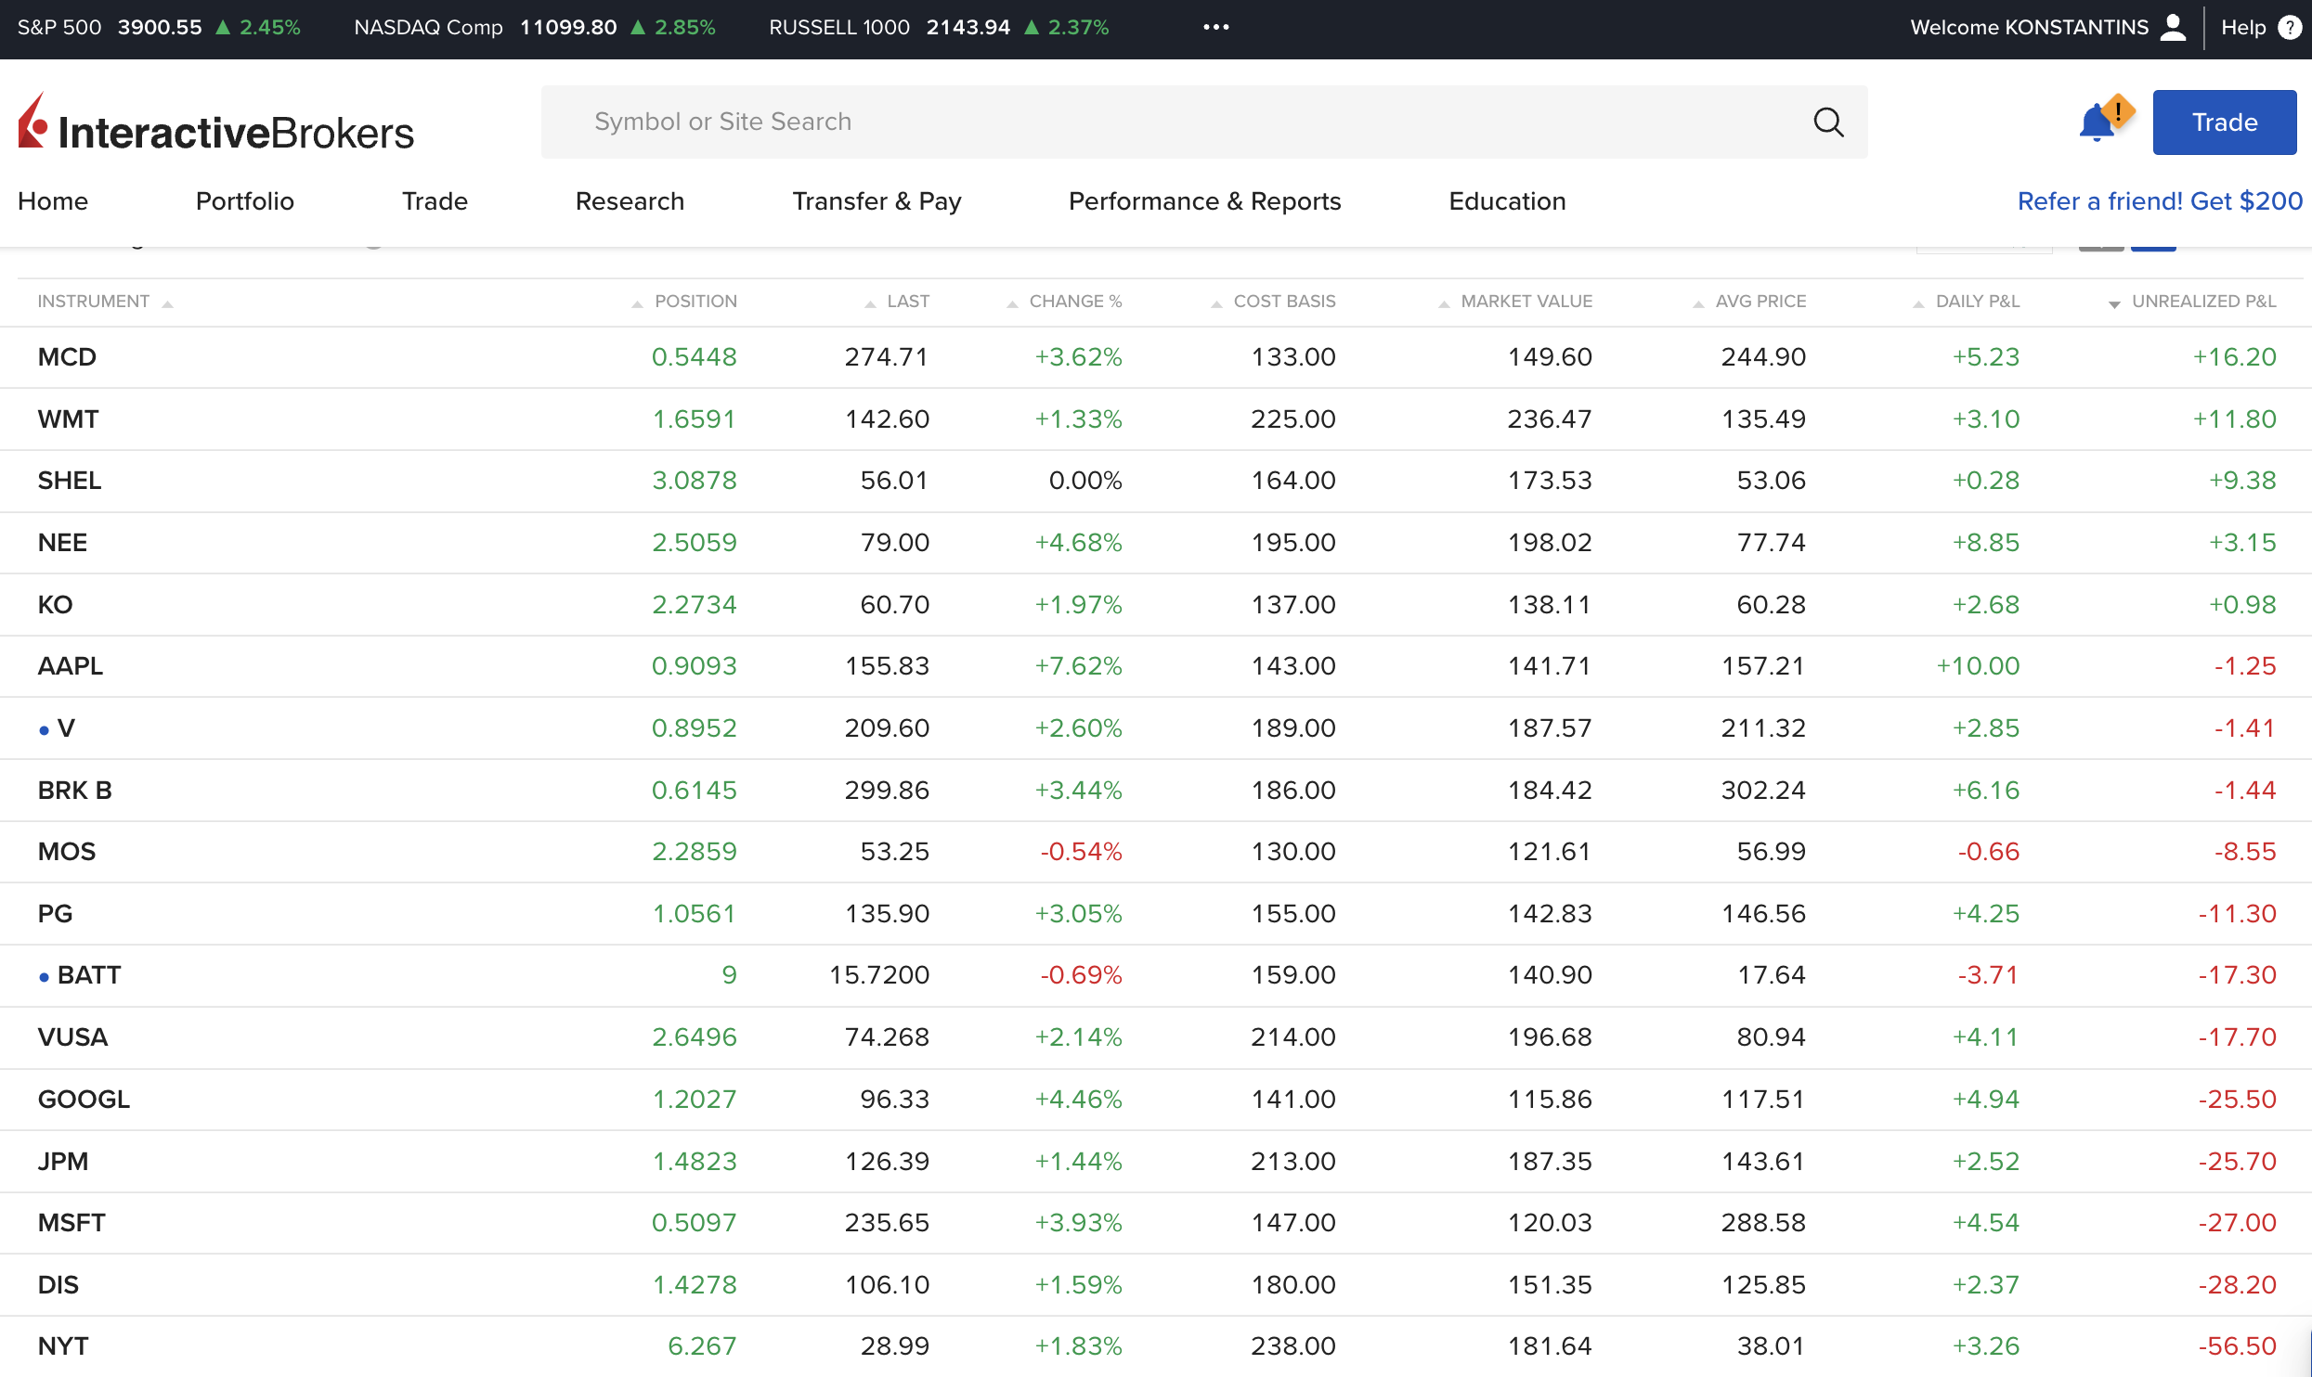The image size is (2312, 1377).
Task: Select the NYT instrument row
Action: (x=1156, y=1346)
